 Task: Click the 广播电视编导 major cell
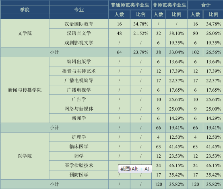click(x=79, y=80)
